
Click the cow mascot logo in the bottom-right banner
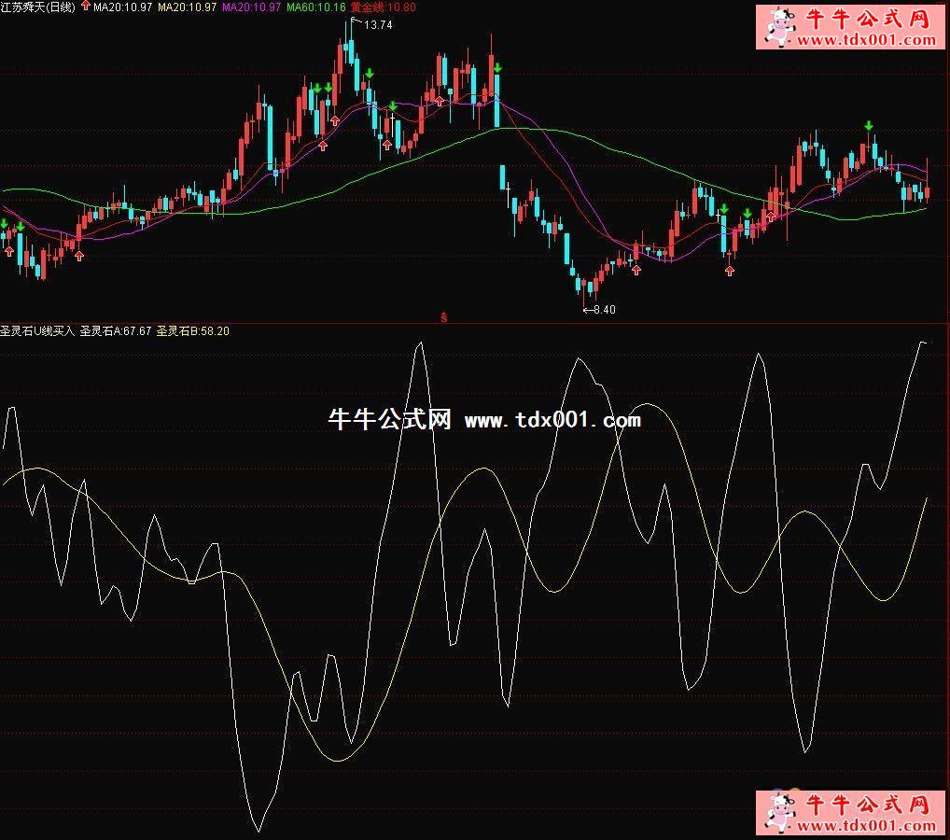[778, 812]
